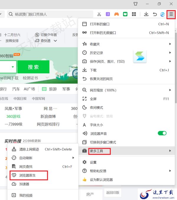
Task: Click the toolbox icon beside 更多工具
Action: (x=84, y=151)
